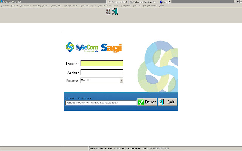The height and width of the screenshot is (151, 242).
Task: Open the Estoque menu
Action: click(x=14, y=6)
